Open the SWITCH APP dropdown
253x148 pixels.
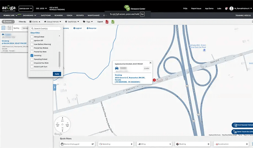26,9
